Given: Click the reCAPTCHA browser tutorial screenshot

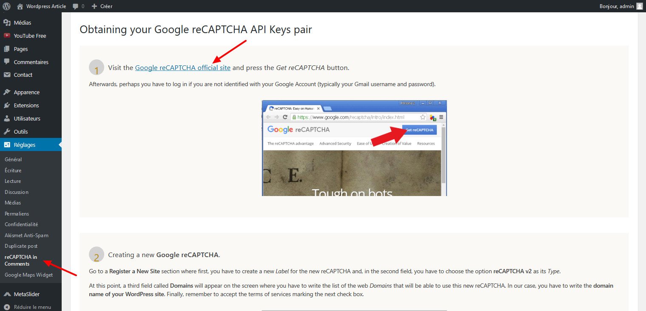Looking at the screenshot, I should (354, 148).
